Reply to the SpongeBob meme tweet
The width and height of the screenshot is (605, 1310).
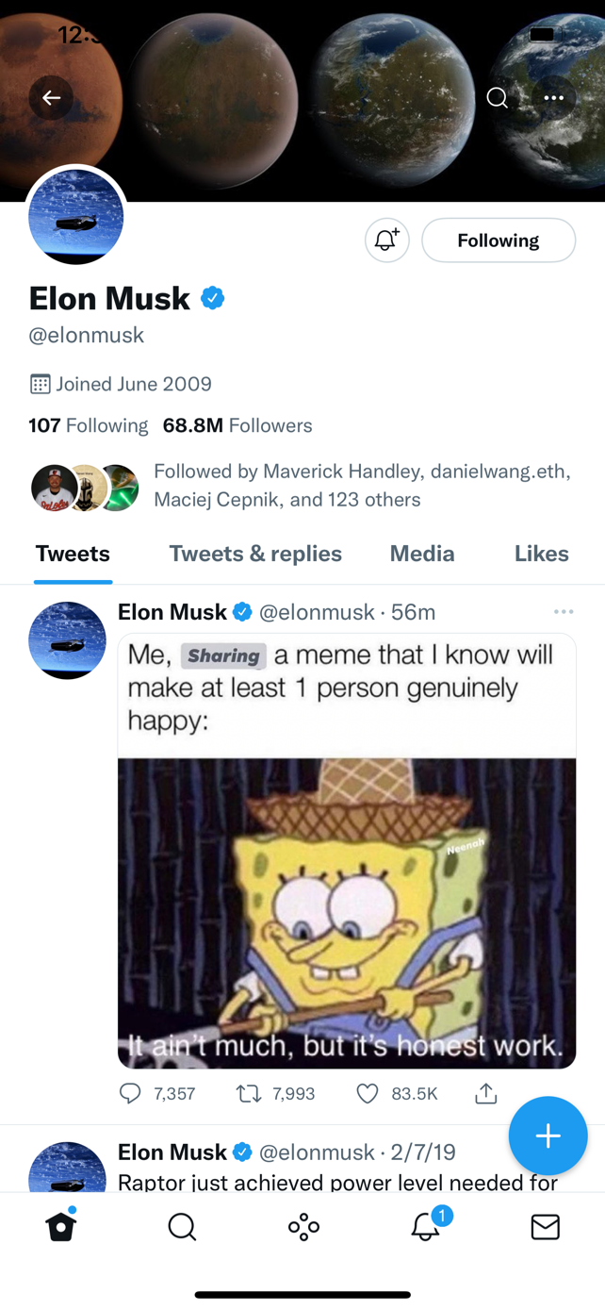pos(131,1093)
